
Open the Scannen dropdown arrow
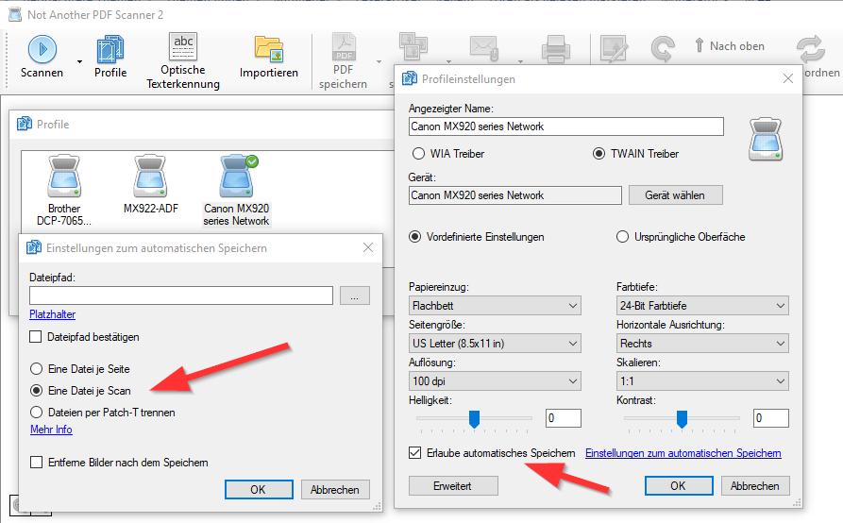click(x=79, y=61)
